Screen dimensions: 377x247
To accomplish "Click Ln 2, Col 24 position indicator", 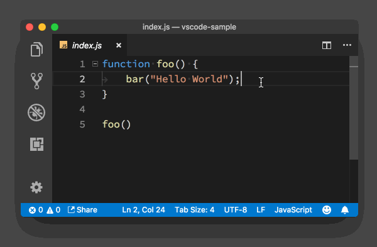I will coord(143,210).
